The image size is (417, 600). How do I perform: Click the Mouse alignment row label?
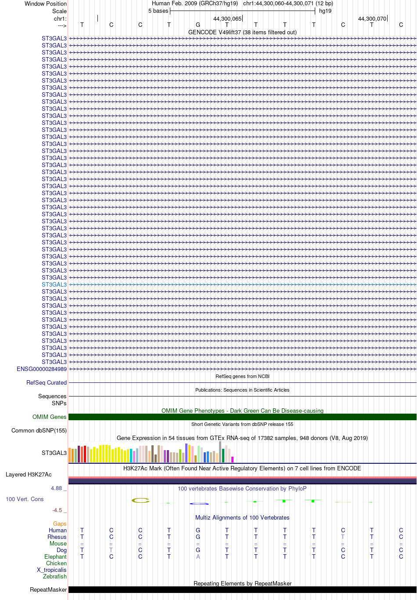pos(58,543)
